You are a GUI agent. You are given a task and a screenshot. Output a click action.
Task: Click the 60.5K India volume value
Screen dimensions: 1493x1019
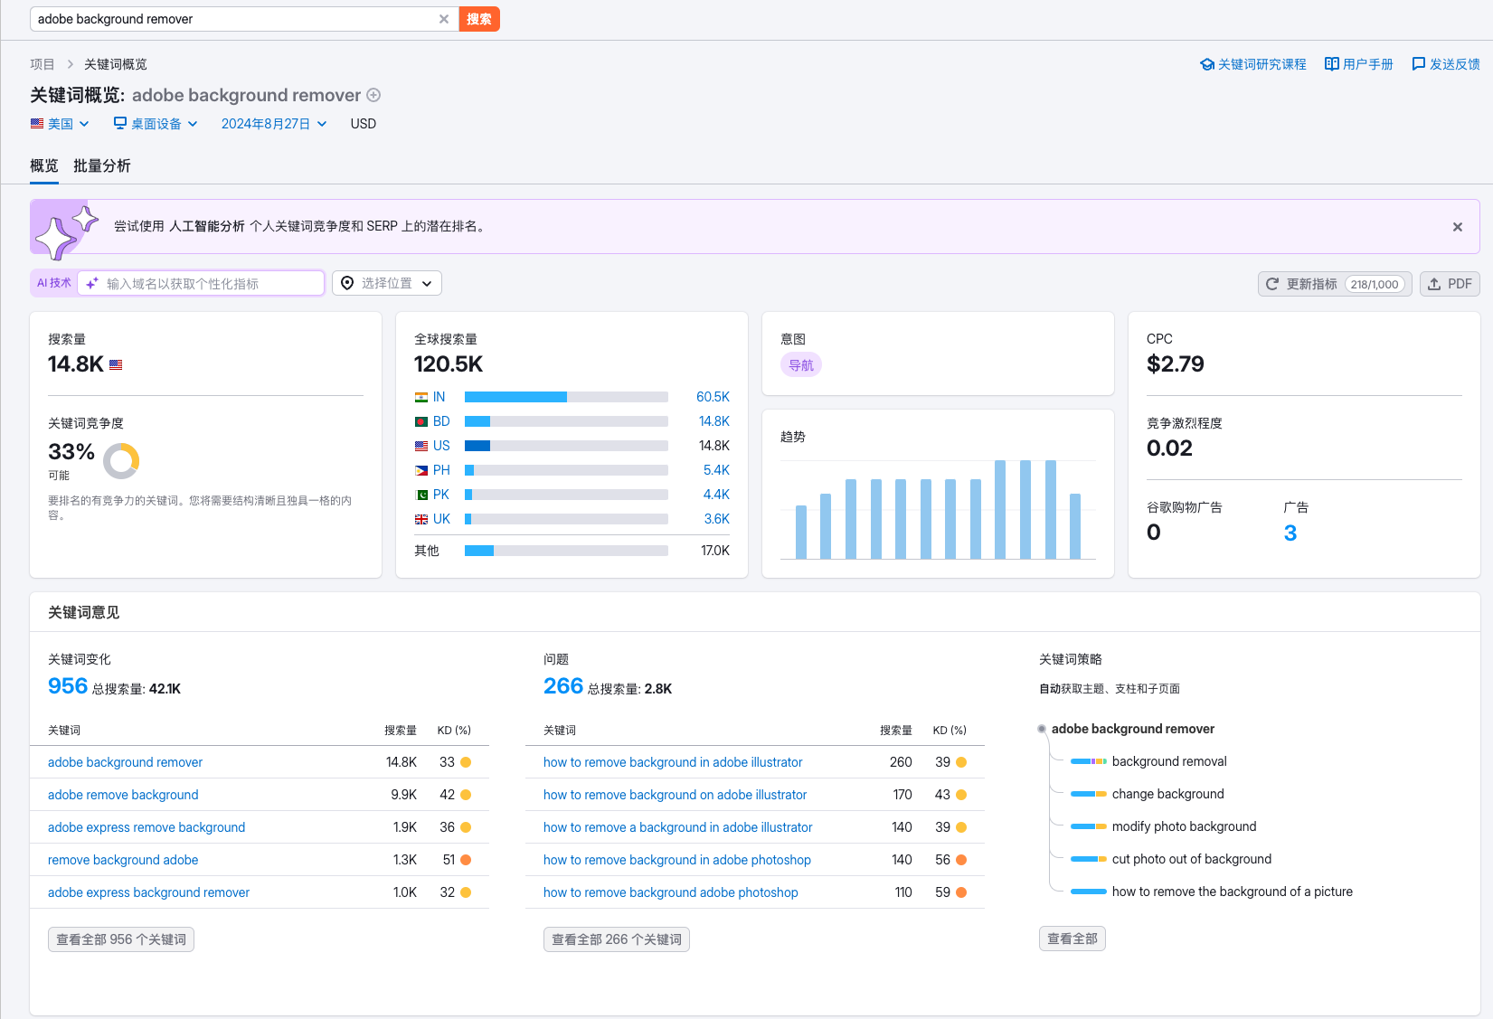point(713,397)
